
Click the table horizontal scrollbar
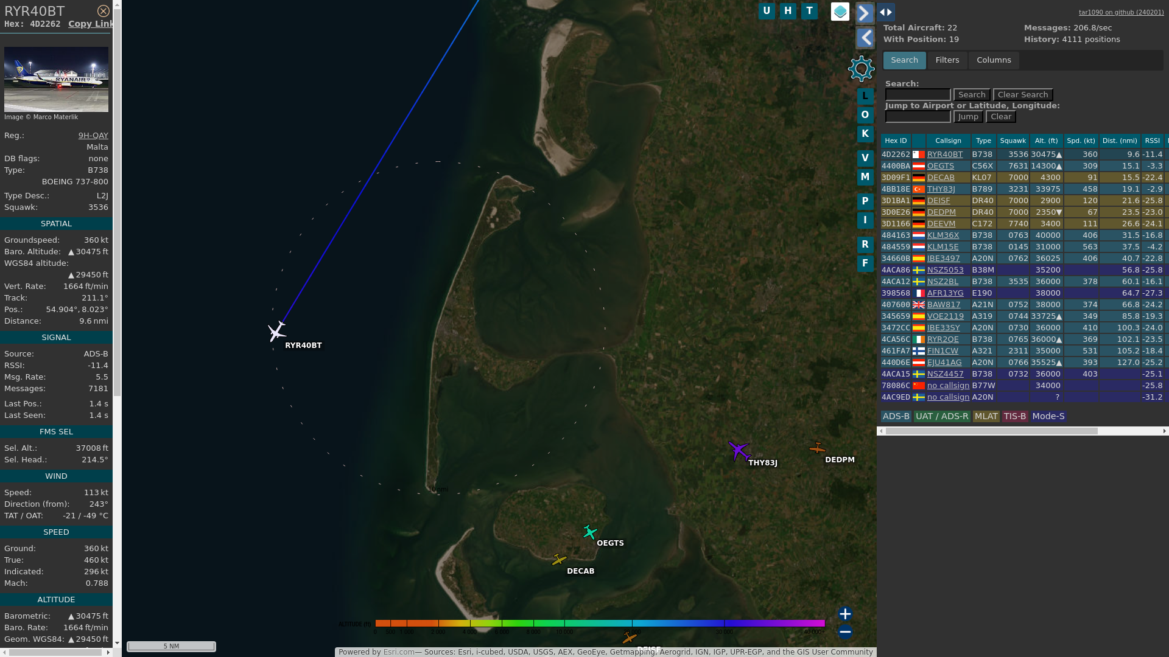click(x=992, y=431)
